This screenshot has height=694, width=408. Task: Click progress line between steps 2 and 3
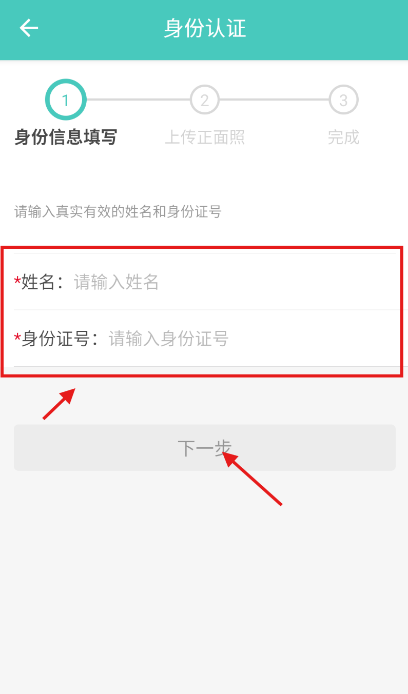pyautogui.click(x=274, y=100)
